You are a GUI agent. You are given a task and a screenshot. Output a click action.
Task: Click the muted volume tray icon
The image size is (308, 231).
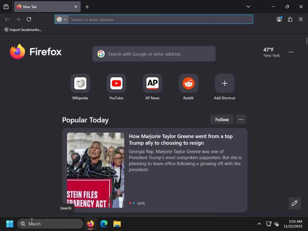tap(276, 224)
